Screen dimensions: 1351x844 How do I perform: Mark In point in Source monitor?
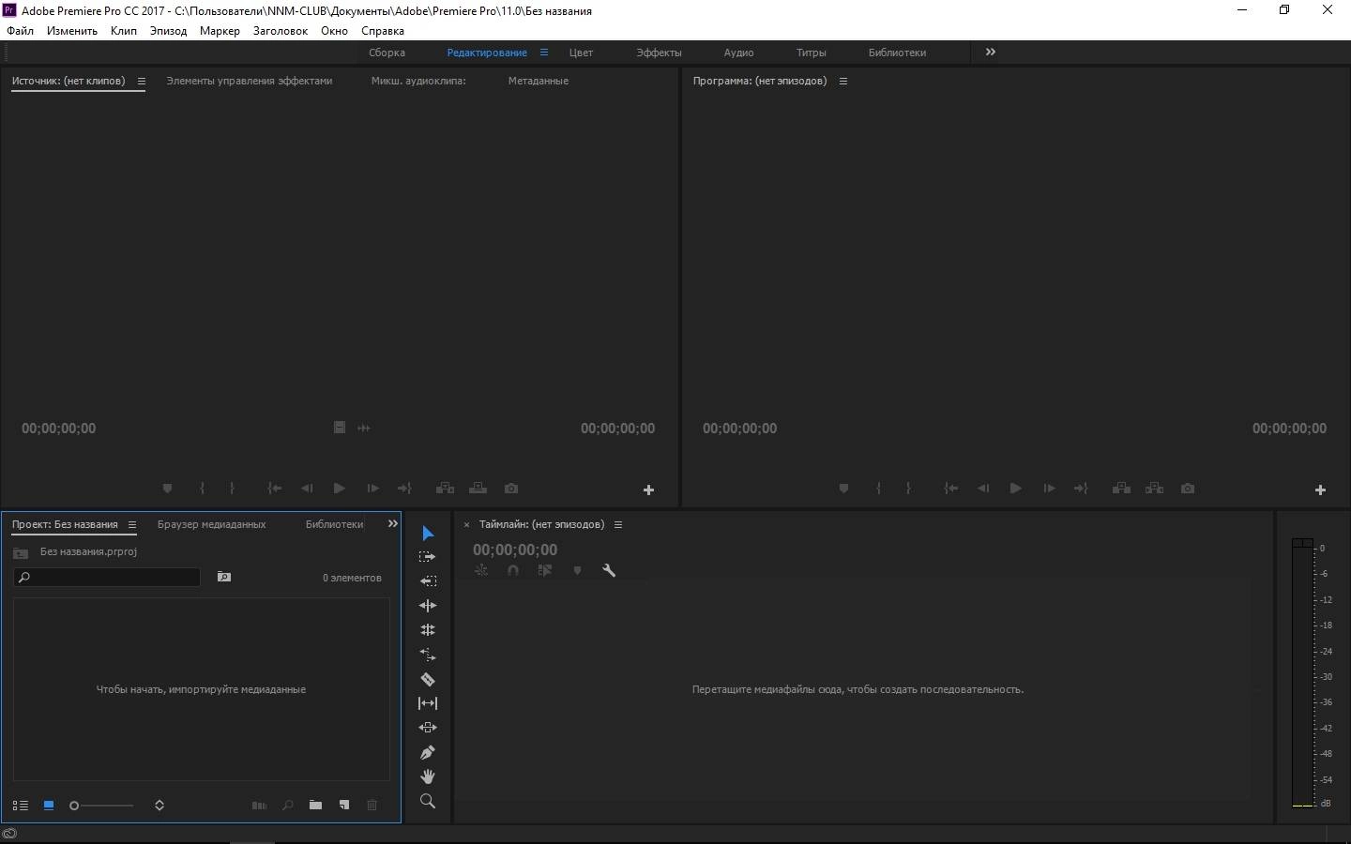(203, 489)
